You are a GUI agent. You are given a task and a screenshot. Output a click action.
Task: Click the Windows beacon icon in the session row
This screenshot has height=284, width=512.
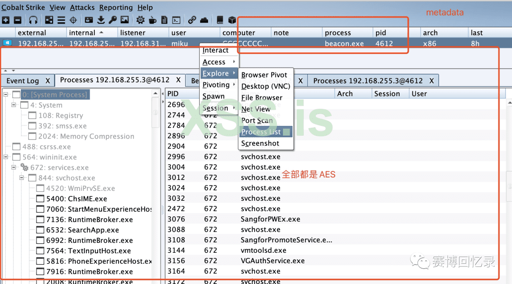(x=7, y=43)
